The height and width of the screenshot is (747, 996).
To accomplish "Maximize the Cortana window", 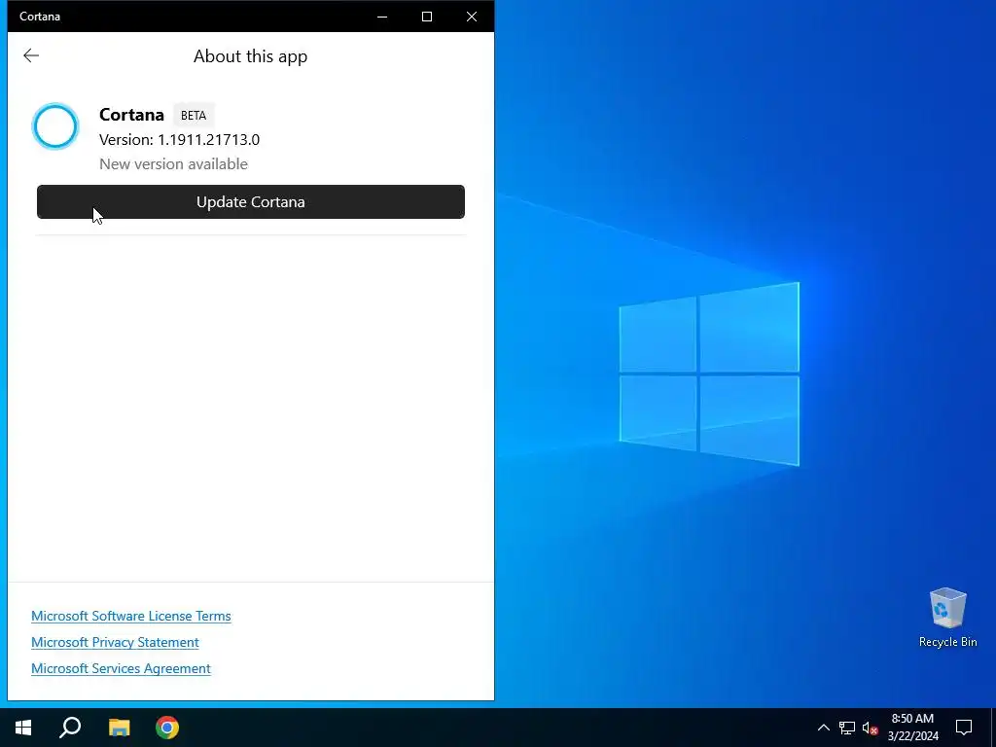I will pyautogui.click(x=427, y=17).
